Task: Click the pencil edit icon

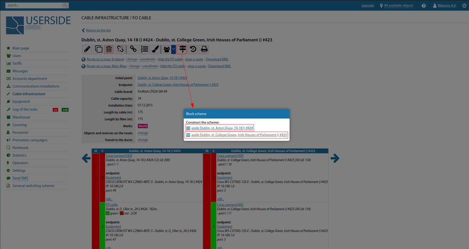Action: 87,49
